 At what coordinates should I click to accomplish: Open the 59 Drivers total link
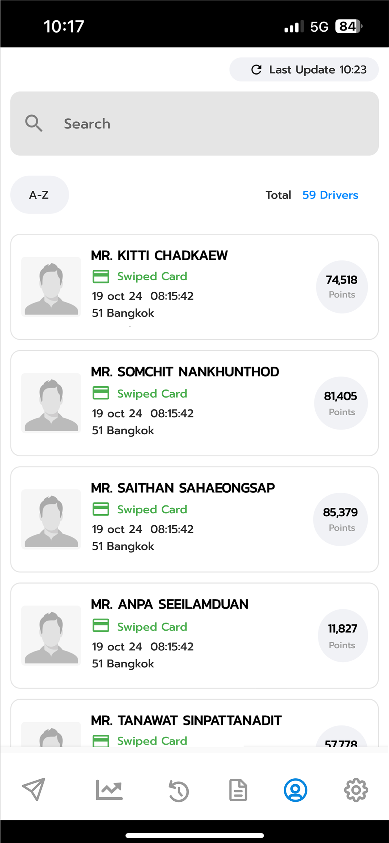pyautogui.click(x=330, y=195)
